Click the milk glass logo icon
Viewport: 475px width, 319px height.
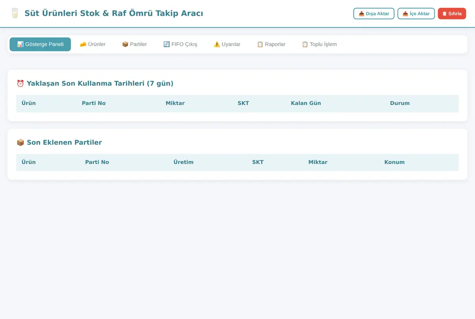pos(15,13)
